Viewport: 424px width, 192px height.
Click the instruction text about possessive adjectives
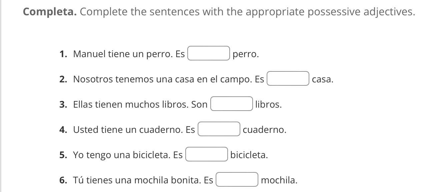coord(247,12)
